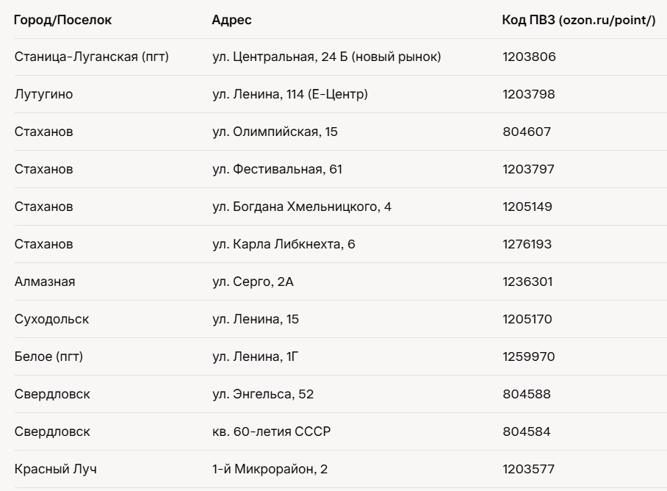This screenshot has width=667, height=491.
Task: Click the address ул. Центральная, 24 Б
Action: point(326,57)
